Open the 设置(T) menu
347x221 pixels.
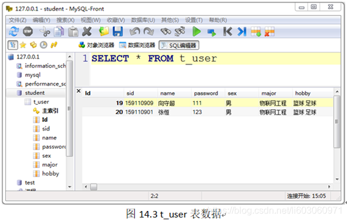194,20
